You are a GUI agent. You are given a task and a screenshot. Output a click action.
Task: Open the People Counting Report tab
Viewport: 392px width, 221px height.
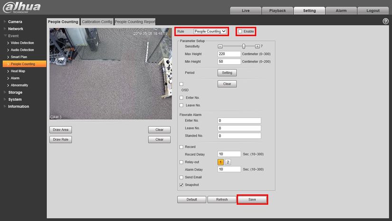(x=135, y=22)
